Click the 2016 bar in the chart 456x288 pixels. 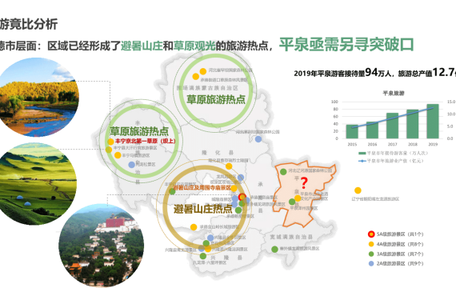click(x=372, y=130)
